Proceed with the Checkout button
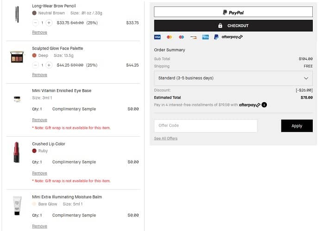The height and width of the screenshot is (231, 323). click(233, 26)
